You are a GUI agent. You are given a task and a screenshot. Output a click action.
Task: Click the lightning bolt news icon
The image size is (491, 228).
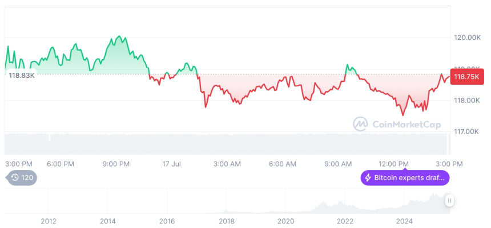click(368, 178)
